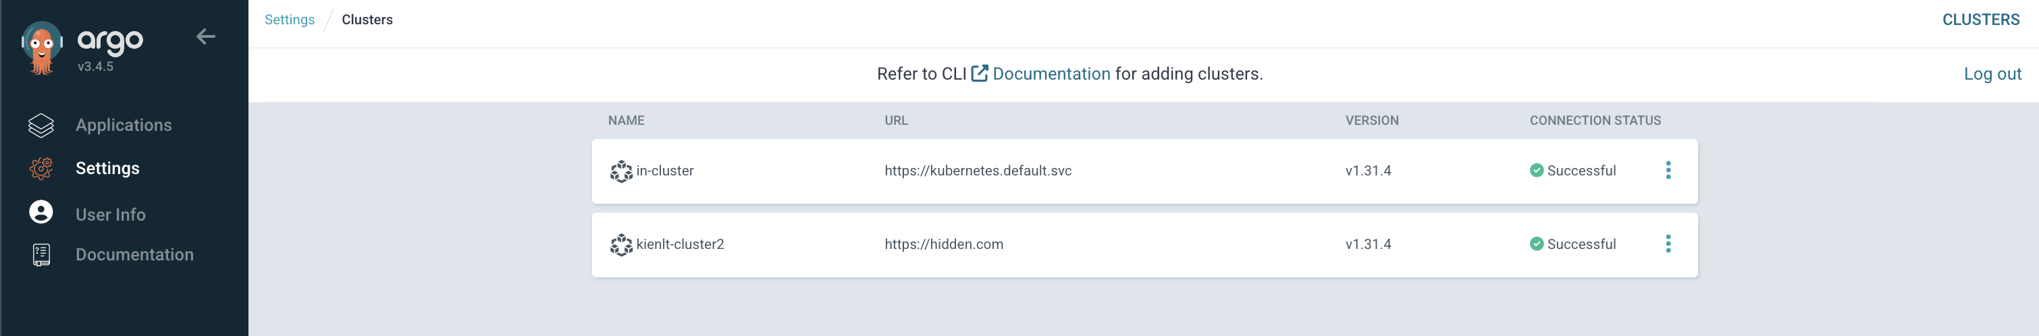Click the Documentation book icon in sidebar
The height and width of the screenshot is (336, 2039).
pos(41,254)
